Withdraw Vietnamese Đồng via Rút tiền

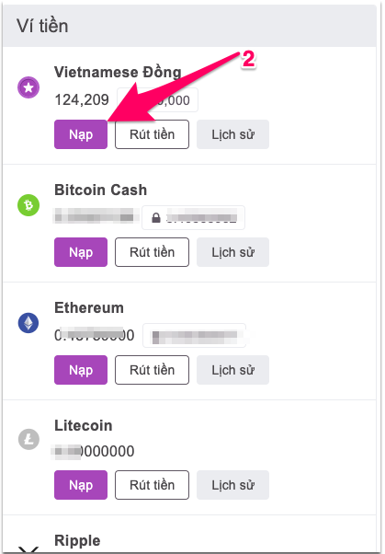153,134
